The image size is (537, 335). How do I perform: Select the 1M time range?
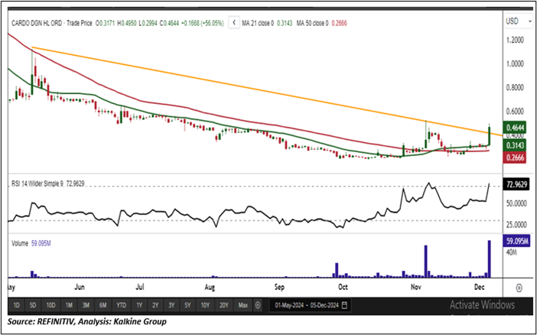click(x=69, y=305)
